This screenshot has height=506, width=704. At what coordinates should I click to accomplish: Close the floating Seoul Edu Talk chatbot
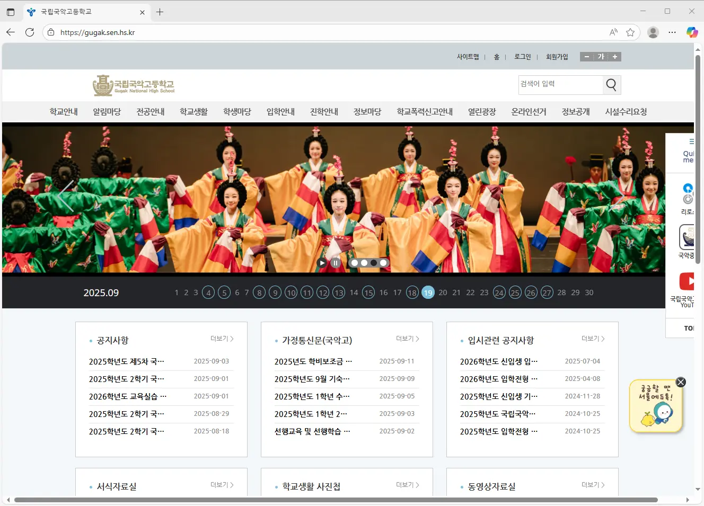point(681,382)
